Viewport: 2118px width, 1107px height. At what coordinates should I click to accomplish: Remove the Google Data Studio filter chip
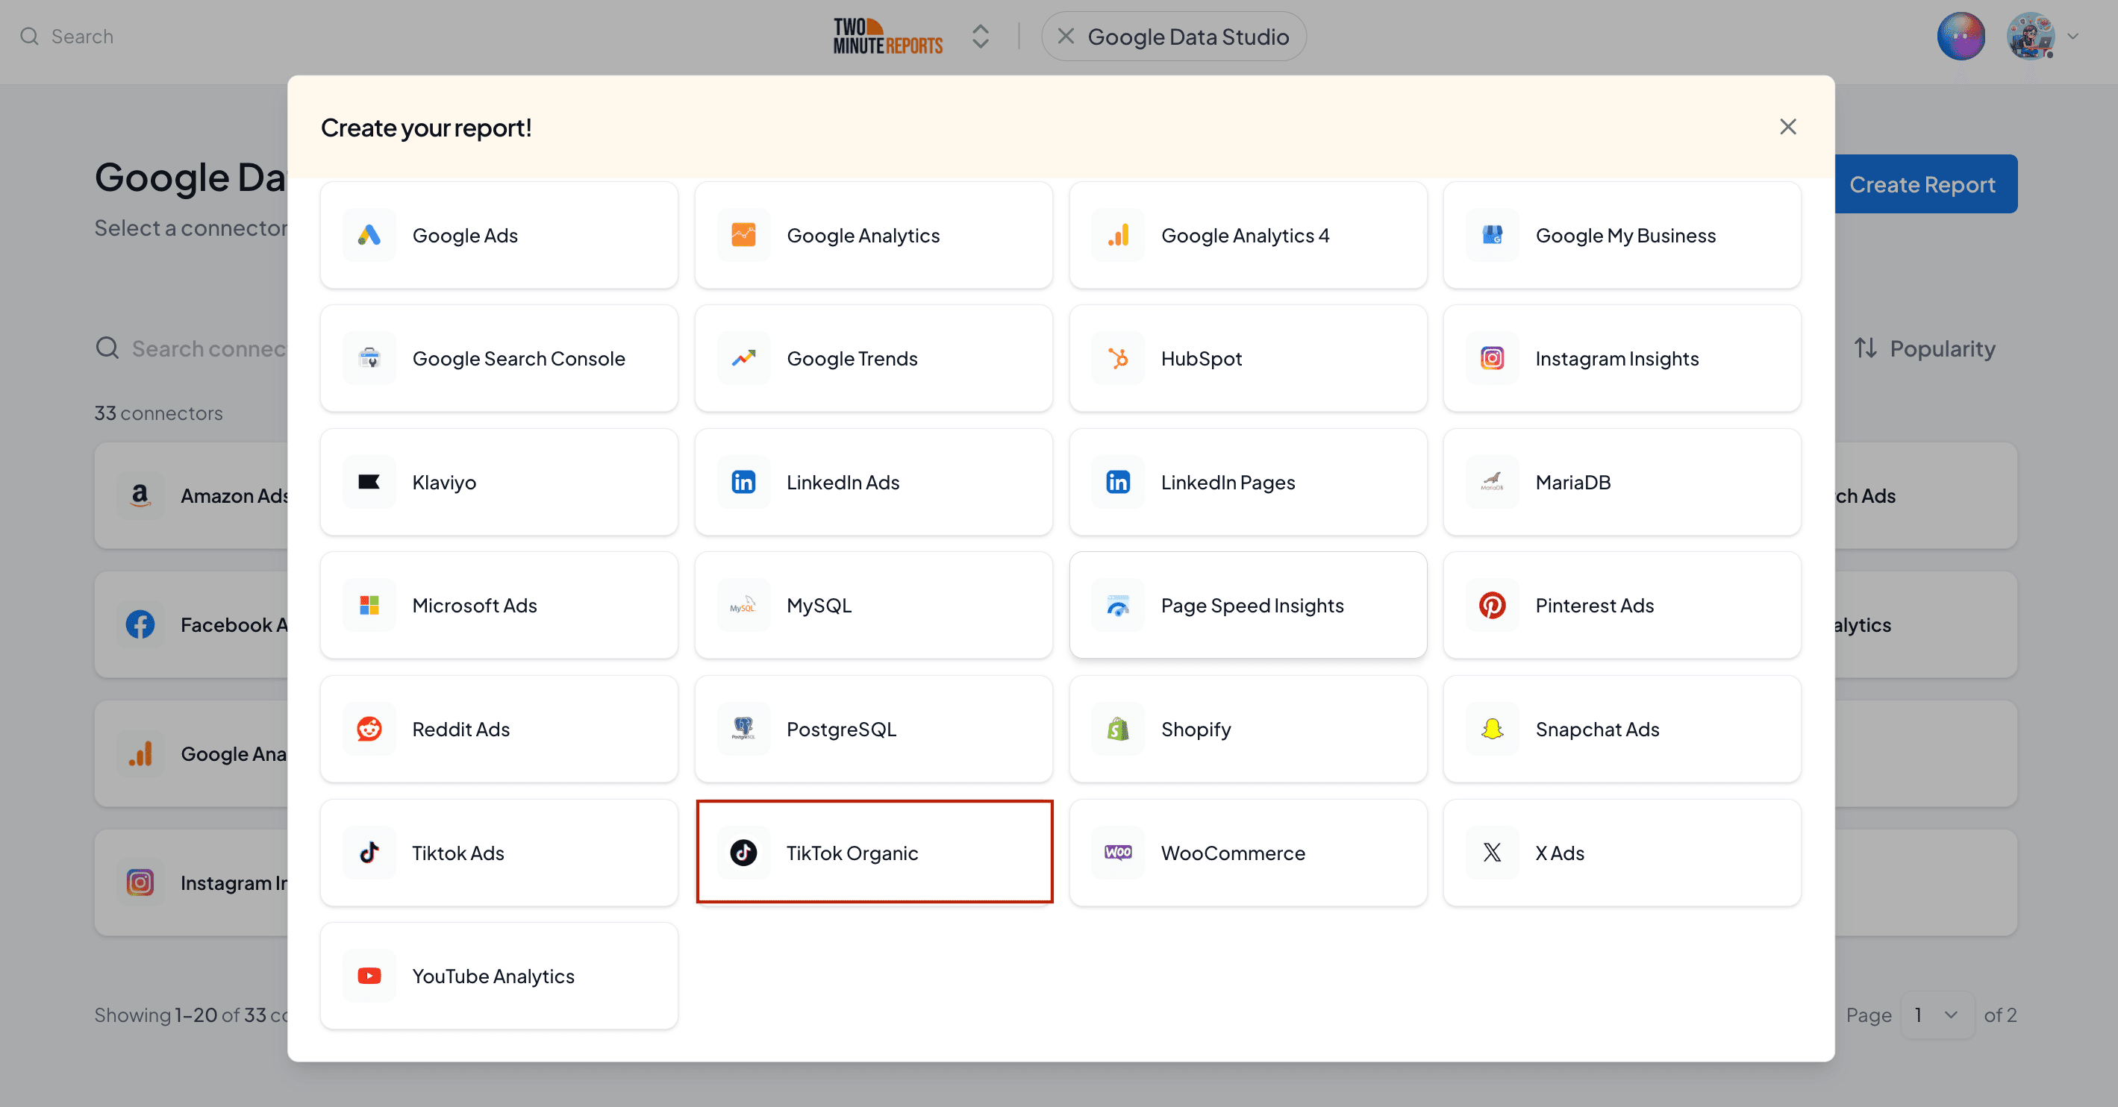pyautogui.click(x=1066, y=36)
